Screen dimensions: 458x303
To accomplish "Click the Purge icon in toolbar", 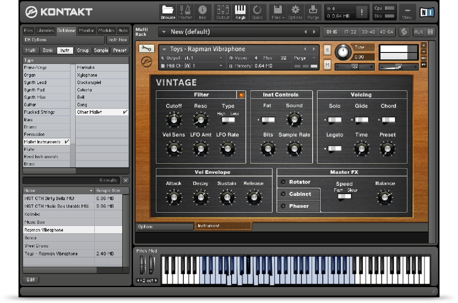I will (x=313, y=12).
